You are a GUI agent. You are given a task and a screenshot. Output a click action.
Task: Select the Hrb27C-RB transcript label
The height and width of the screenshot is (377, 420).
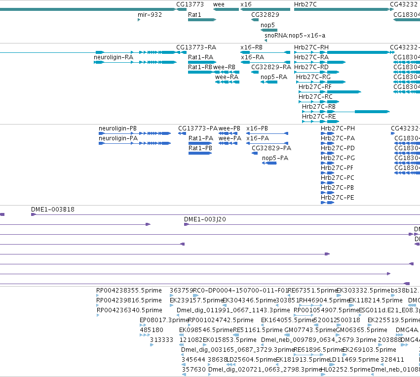point(319,107)
